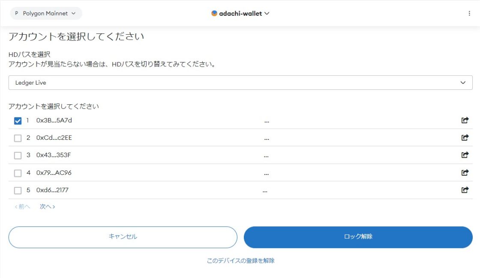
Task: Open explorer link for account 0x43...353F
Action: pos(465,155)
